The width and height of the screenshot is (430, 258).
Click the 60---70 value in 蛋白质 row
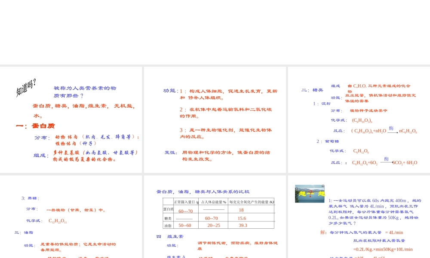click(186, 211)
